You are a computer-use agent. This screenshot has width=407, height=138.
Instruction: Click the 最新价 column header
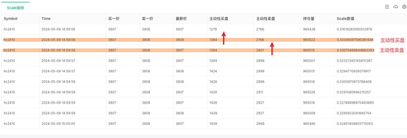tap(182, 19)
